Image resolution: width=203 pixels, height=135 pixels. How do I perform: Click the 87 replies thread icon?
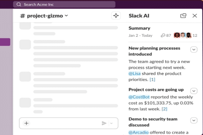pyautogui.click(x=163, y=36)
